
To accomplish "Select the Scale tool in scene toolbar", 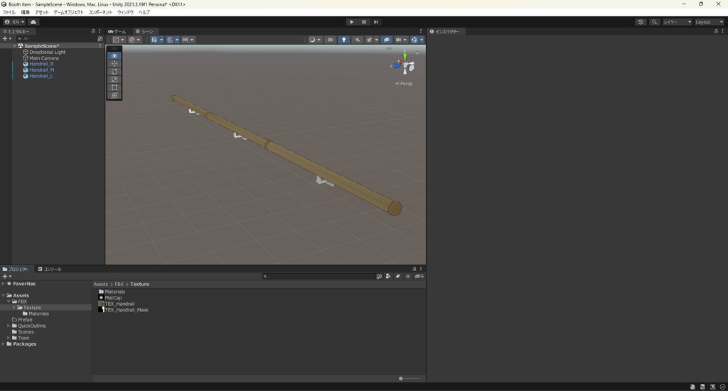I will point(114,79).
